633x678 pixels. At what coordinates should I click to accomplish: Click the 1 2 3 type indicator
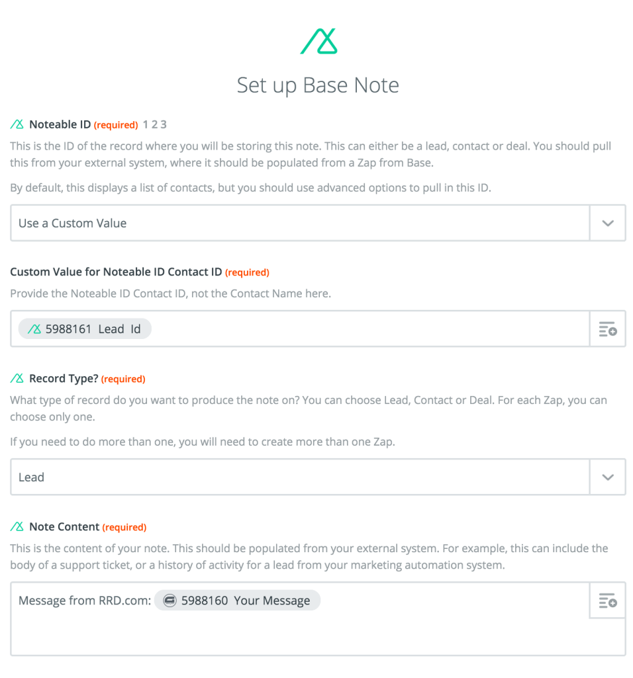(155, 124)
